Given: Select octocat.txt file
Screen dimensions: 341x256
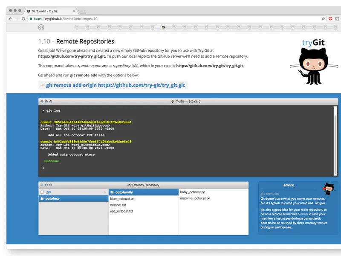Looking at the screenshot, I should (x=118, y=205).
